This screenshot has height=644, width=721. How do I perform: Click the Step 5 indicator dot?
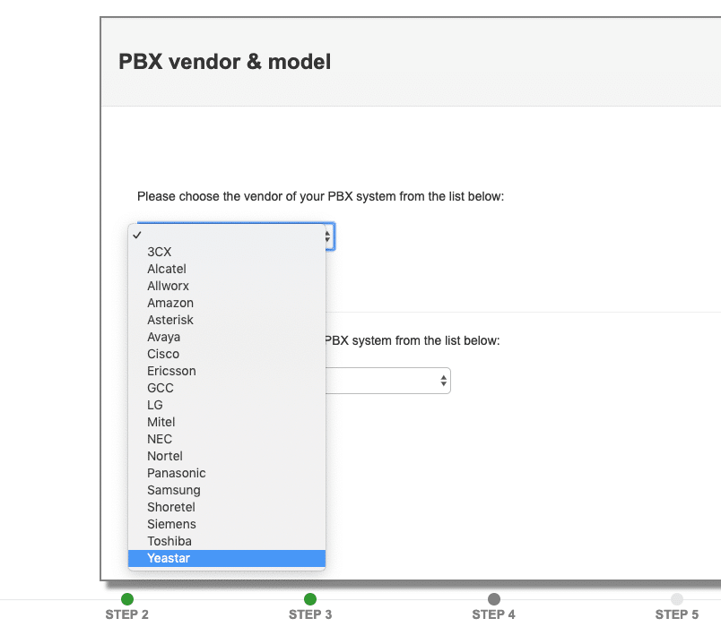[x=677, y=599]
